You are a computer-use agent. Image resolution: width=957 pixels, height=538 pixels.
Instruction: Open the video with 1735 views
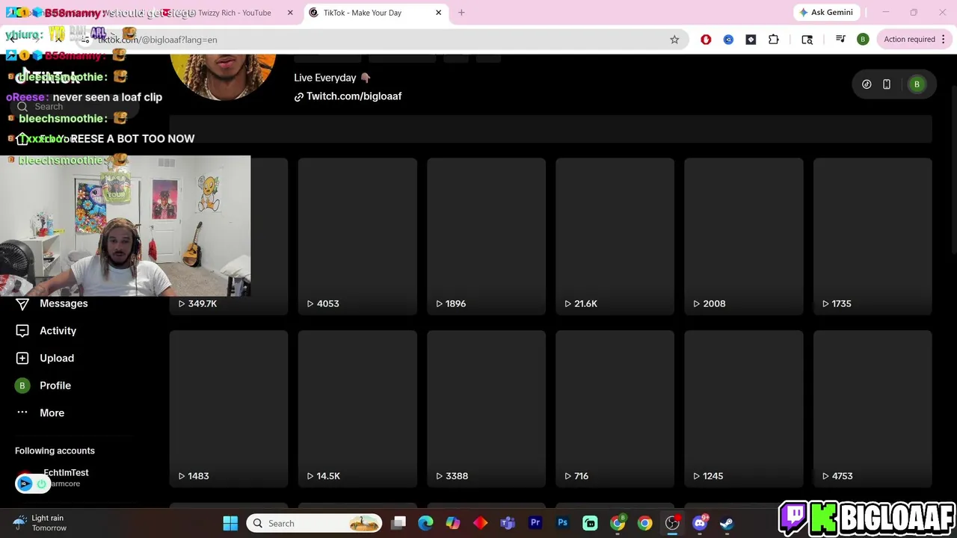[x=873, y=236]
